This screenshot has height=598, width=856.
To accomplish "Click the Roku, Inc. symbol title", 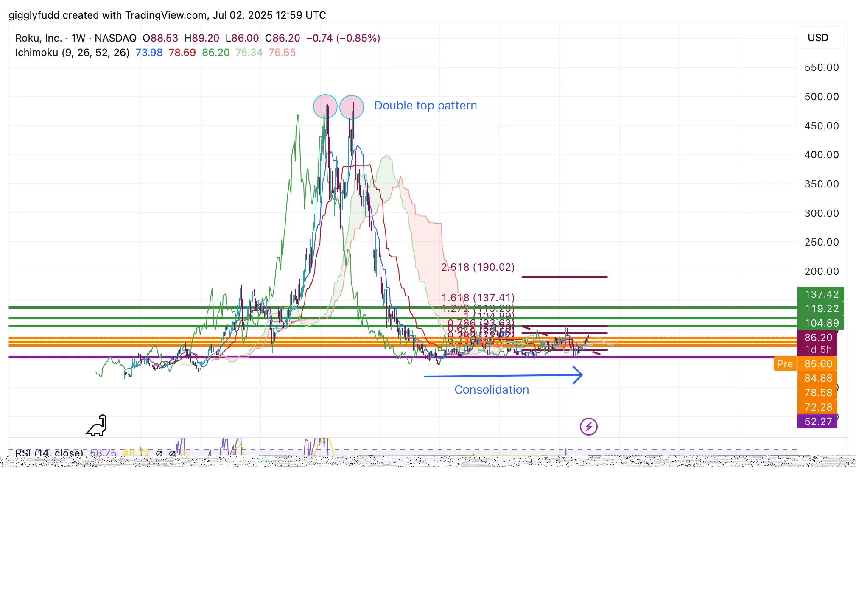I will point(39,38).
